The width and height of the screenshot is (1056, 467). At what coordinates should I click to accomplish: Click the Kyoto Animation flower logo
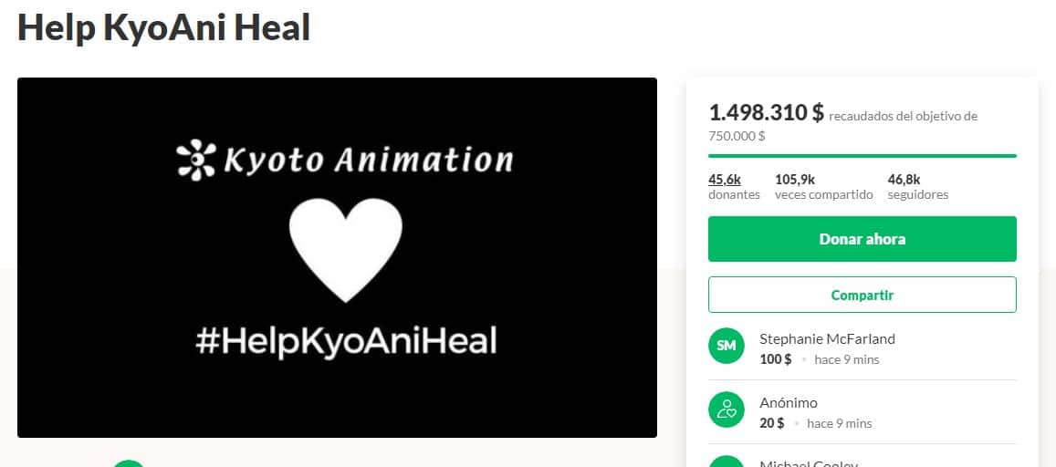194,159
